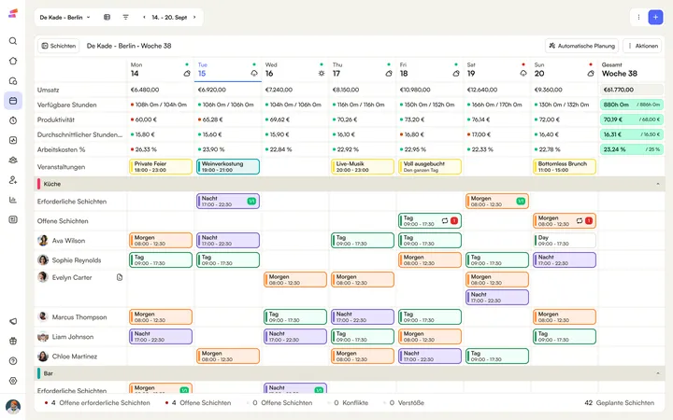Open the Aktionen menu
This screenshot has height=420, width=673.
(x=642, y=46)
